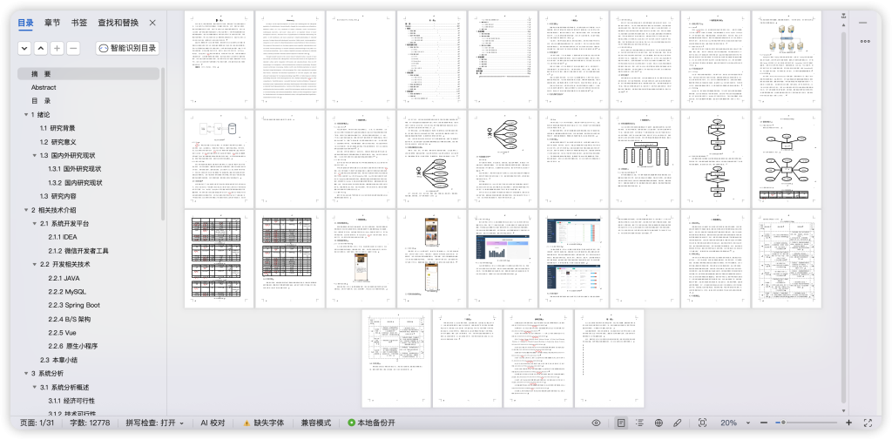The width and height of the screenshot is (892, 440).
Task: Click the zoom slider track
Action: (x=806, y=423)
